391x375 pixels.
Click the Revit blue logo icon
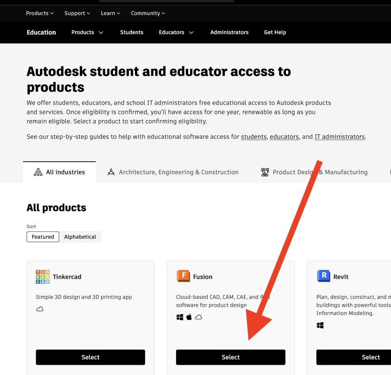point(324,276)
